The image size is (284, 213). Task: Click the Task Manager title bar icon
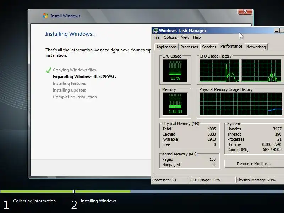[x=155, y=31]
